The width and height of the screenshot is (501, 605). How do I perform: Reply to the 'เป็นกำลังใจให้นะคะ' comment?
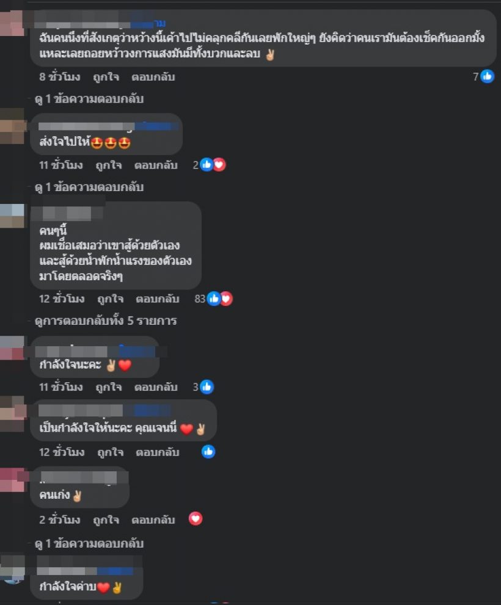pos(157,452)
